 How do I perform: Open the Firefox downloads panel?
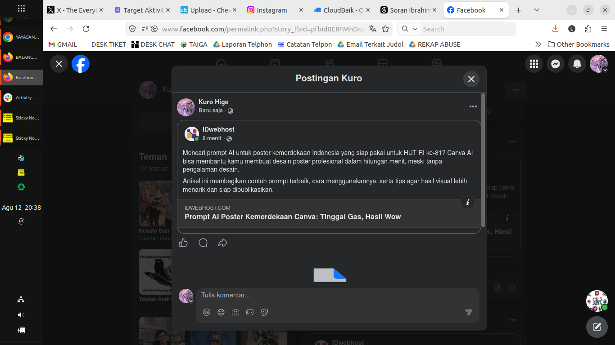tap(555, 29)
